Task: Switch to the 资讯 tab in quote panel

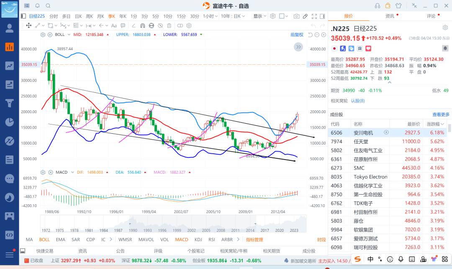Action: click(389, 16)
